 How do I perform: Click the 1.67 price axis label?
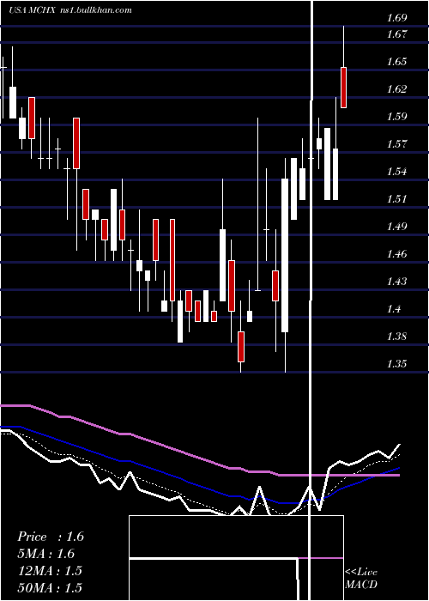[396, 34]
